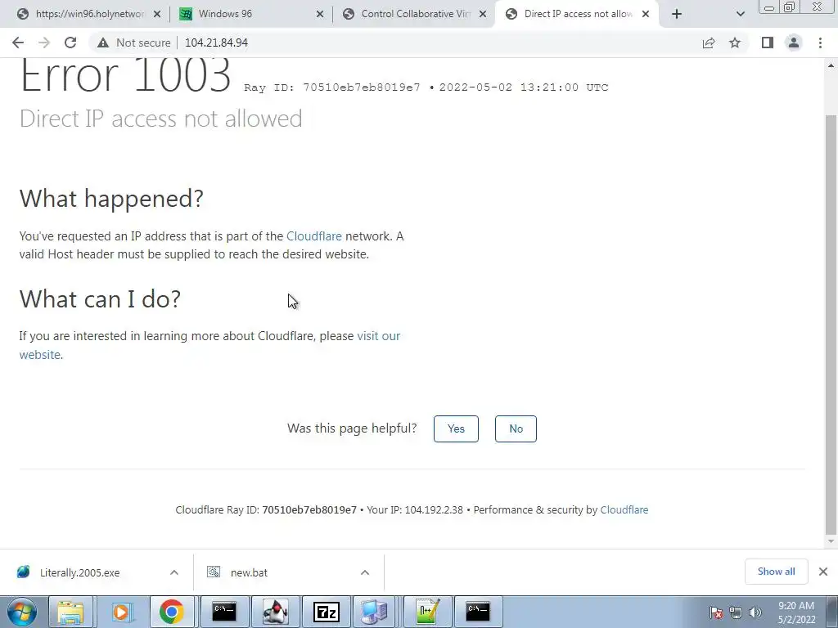Go back to the previous page
This screenshot has height=628, width=838.
coord(18,43)
